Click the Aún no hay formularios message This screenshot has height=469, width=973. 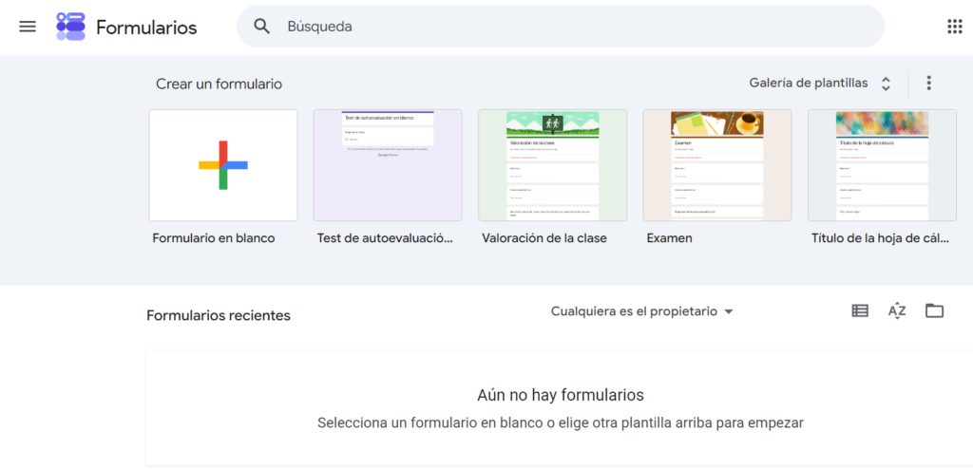click(x=561, y=395)
